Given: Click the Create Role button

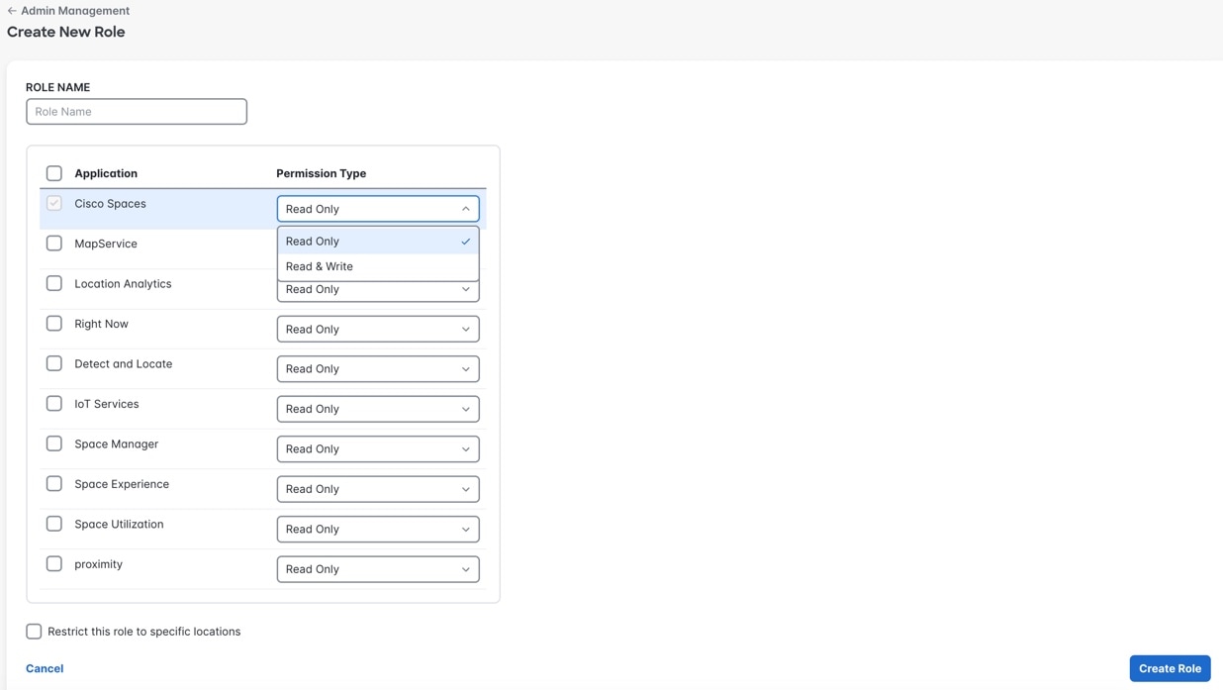Looking at the screenshot, I should coord(1169,668).
